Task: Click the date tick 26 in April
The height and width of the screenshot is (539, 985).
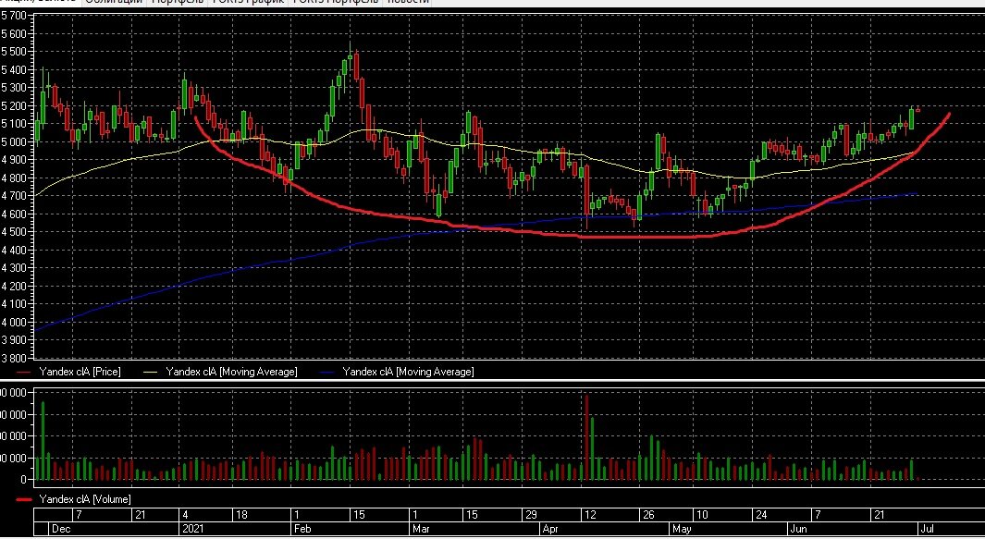Action: pyautogui.click(x=647, y=515)
